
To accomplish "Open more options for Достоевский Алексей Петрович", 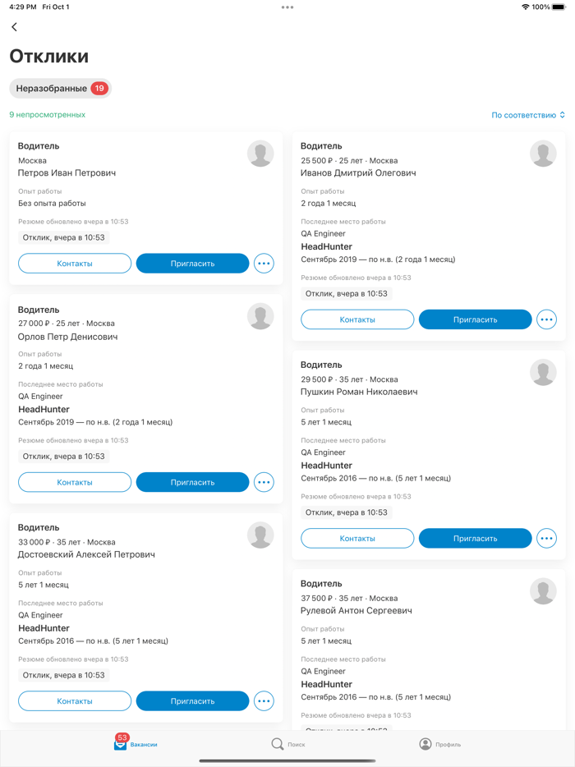I will (264, 701).
